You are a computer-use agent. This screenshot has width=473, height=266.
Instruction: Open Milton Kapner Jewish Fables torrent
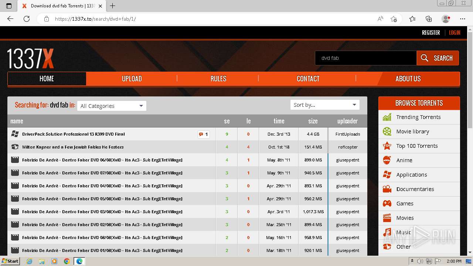pyautogui.click(x=73, y=147)
